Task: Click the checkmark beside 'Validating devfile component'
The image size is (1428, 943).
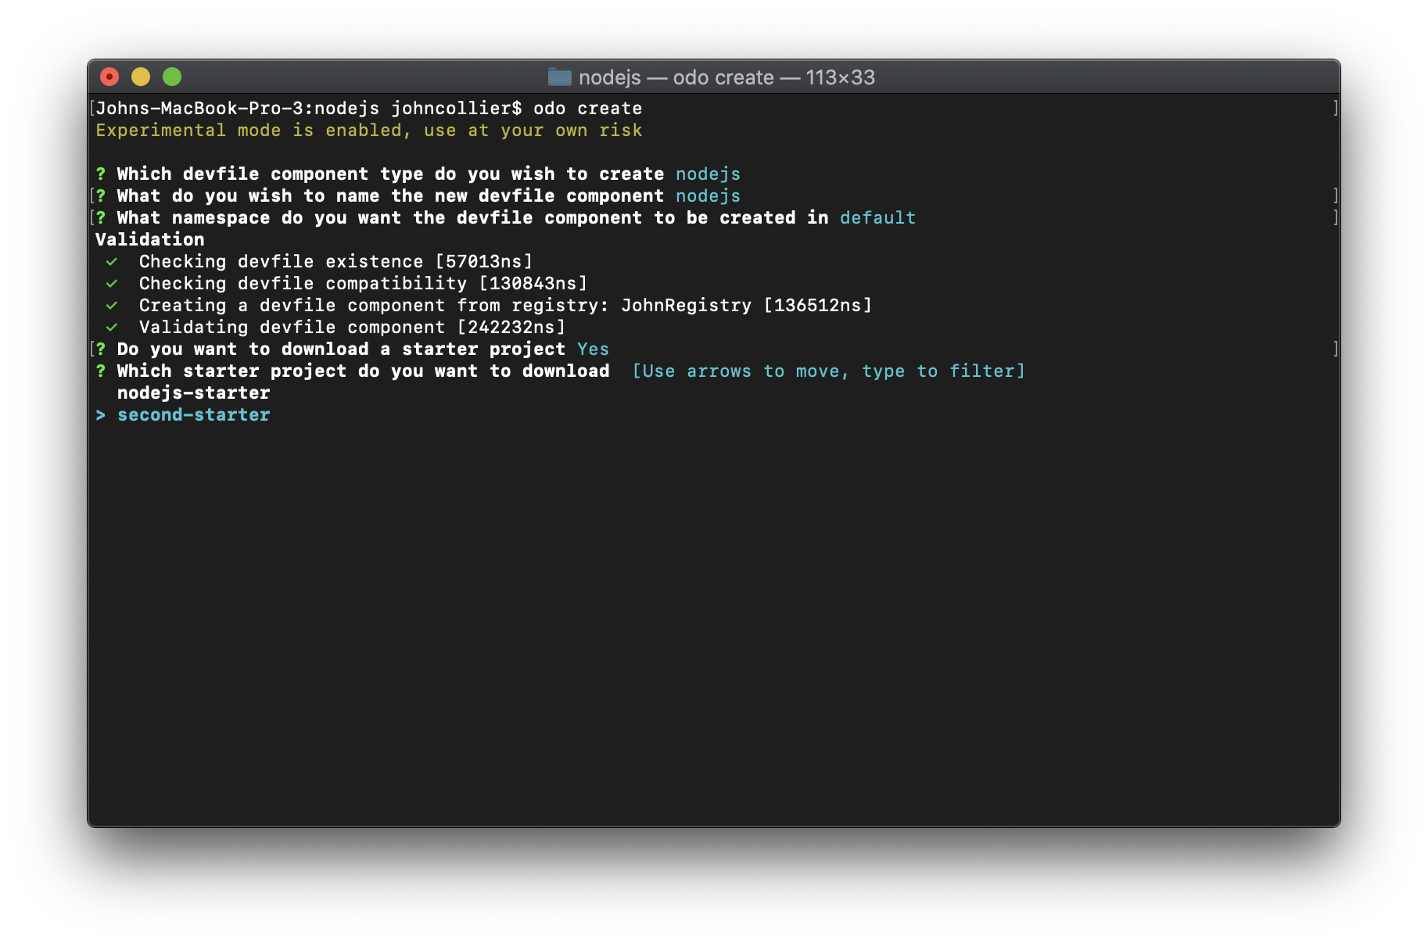Action: (112, 327)
